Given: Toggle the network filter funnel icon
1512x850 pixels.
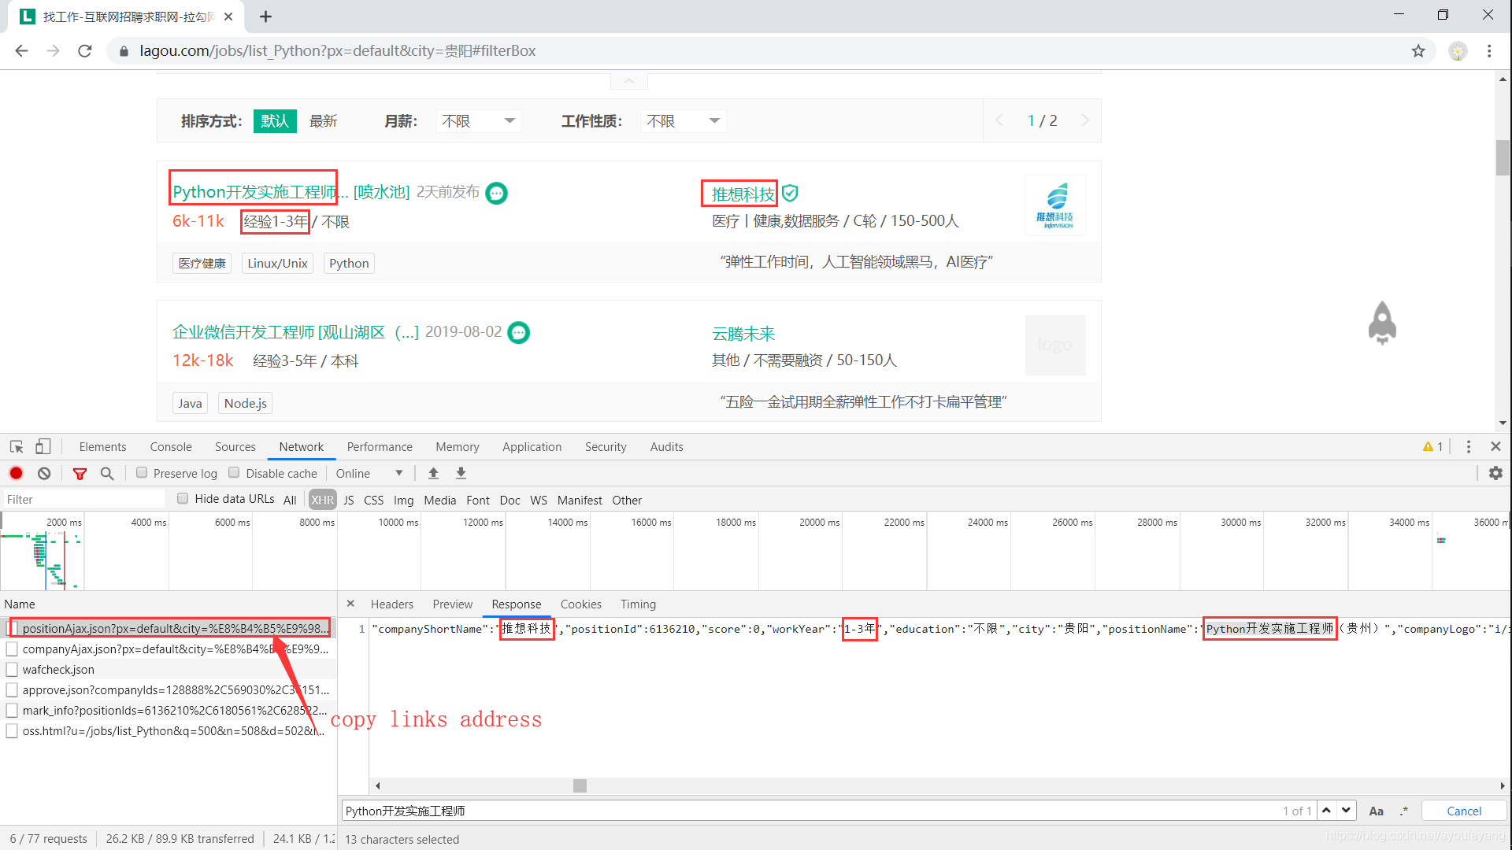Looking at the screenshot, I should tap(80, 473).
